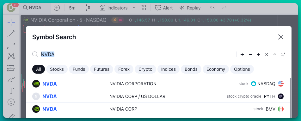The width and height of the screenshot is (301, 121).
Task: Open the forecasting and measurement tools
Action: coord(11,68)
